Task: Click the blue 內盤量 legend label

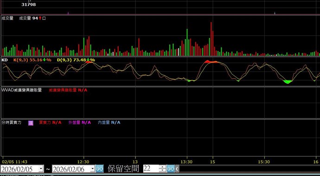Action: click(x=104, y=123)
